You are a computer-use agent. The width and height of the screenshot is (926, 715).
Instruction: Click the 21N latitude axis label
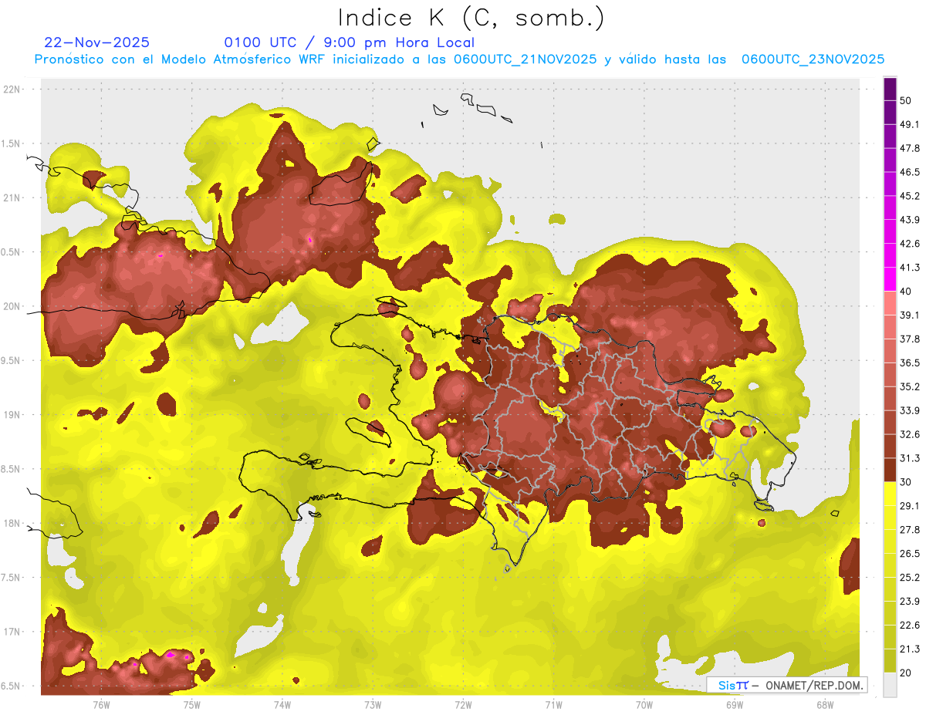point(13,197)
